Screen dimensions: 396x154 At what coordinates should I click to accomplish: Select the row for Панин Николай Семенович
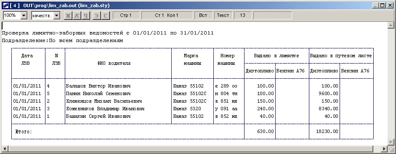192,94
